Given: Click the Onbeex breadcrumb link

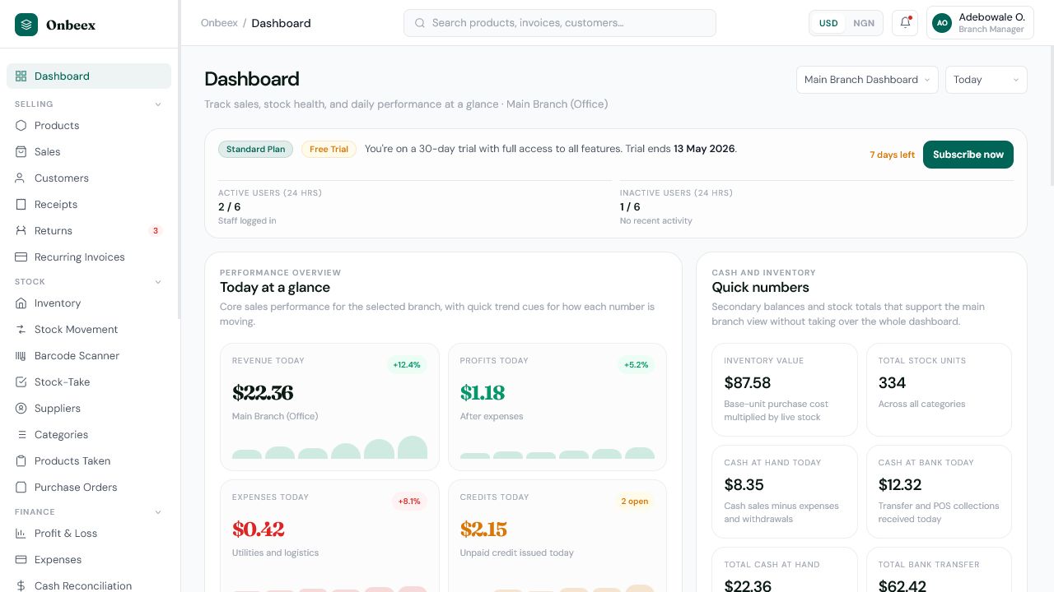Looking at the screenshot, I should tap(219, 23).
